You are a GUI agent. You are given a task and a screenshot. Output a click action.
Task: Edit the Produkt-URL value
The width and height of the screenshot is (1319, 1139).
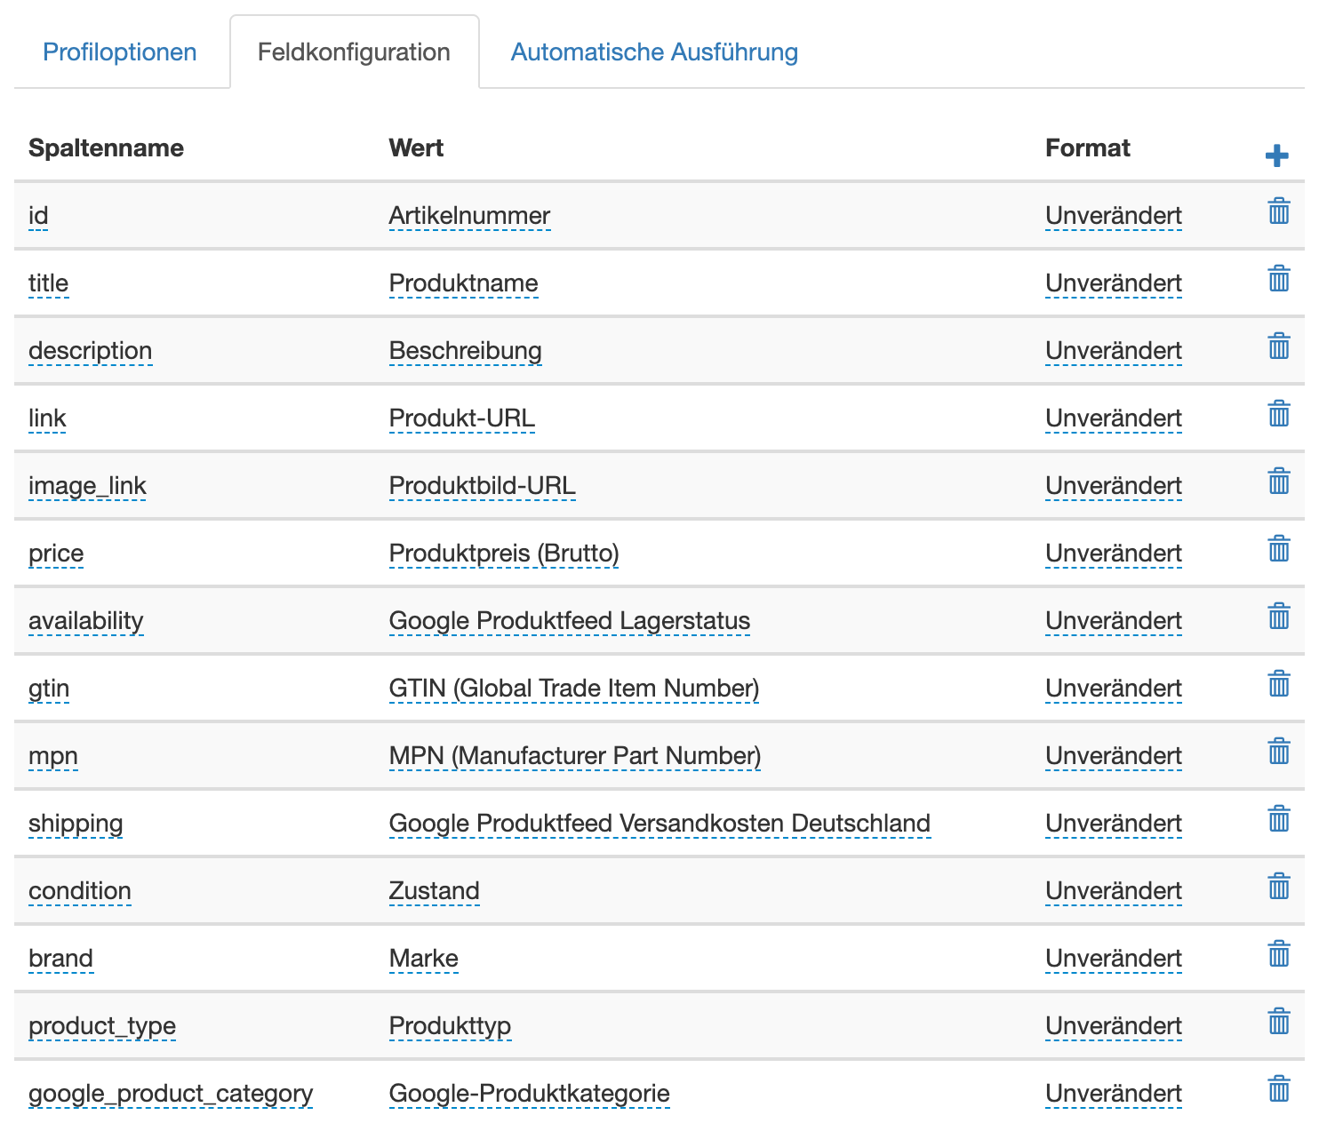pyautogui.click(x=461, y=418)
